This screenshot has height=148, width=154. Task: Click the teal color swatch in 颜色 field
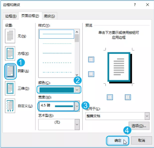coord(57,90)
